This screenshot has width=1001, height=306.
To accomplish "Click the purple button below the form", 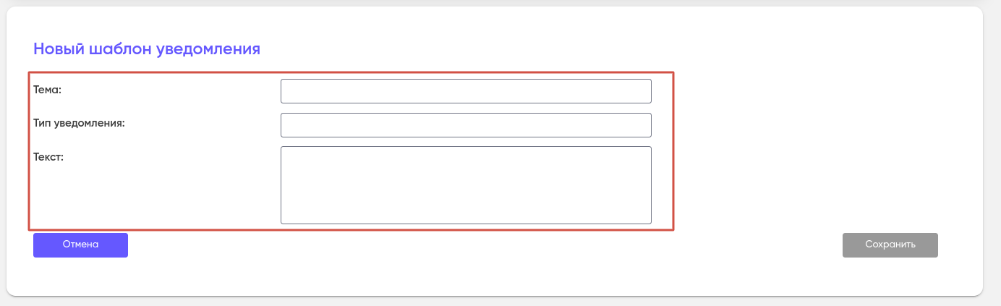I will coord(80,245).
